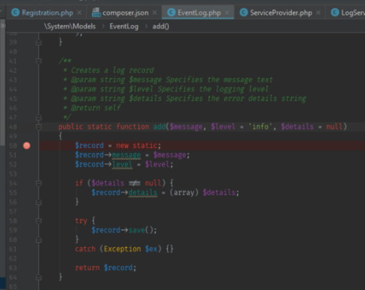Collapse the doc comment fold at line 41
365x290 pixels.
click(x=39, y=61)
